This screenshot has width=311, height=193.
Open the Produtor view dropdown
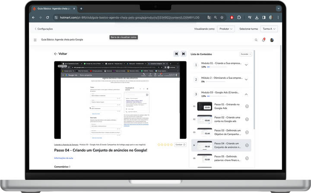pyautogui.click(x=225, y=29)
